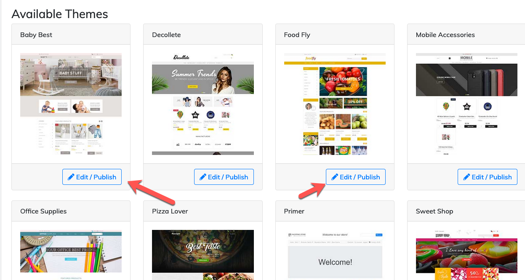Open Decollete Edit / Publish

(224, 177)
